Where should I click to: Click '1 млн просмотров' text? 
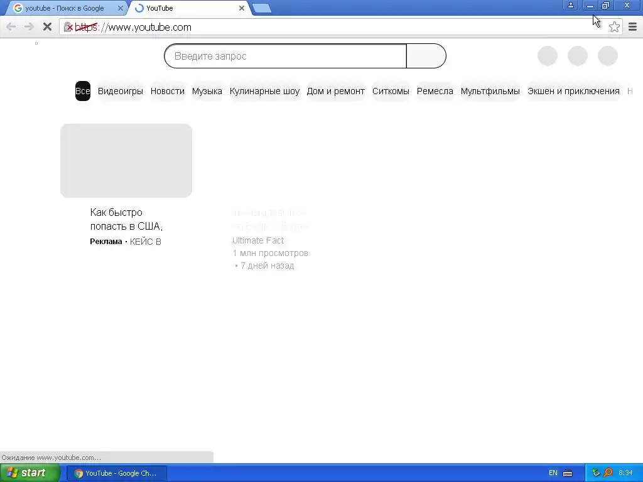(x=270, y=253)
